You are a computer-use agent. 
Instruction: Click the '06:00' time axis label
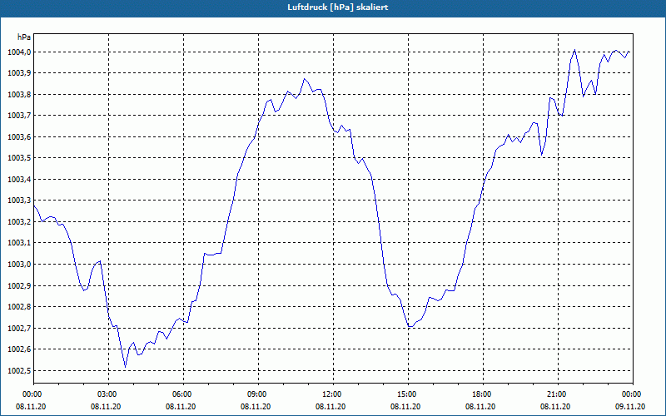click(x=183, y=394)
